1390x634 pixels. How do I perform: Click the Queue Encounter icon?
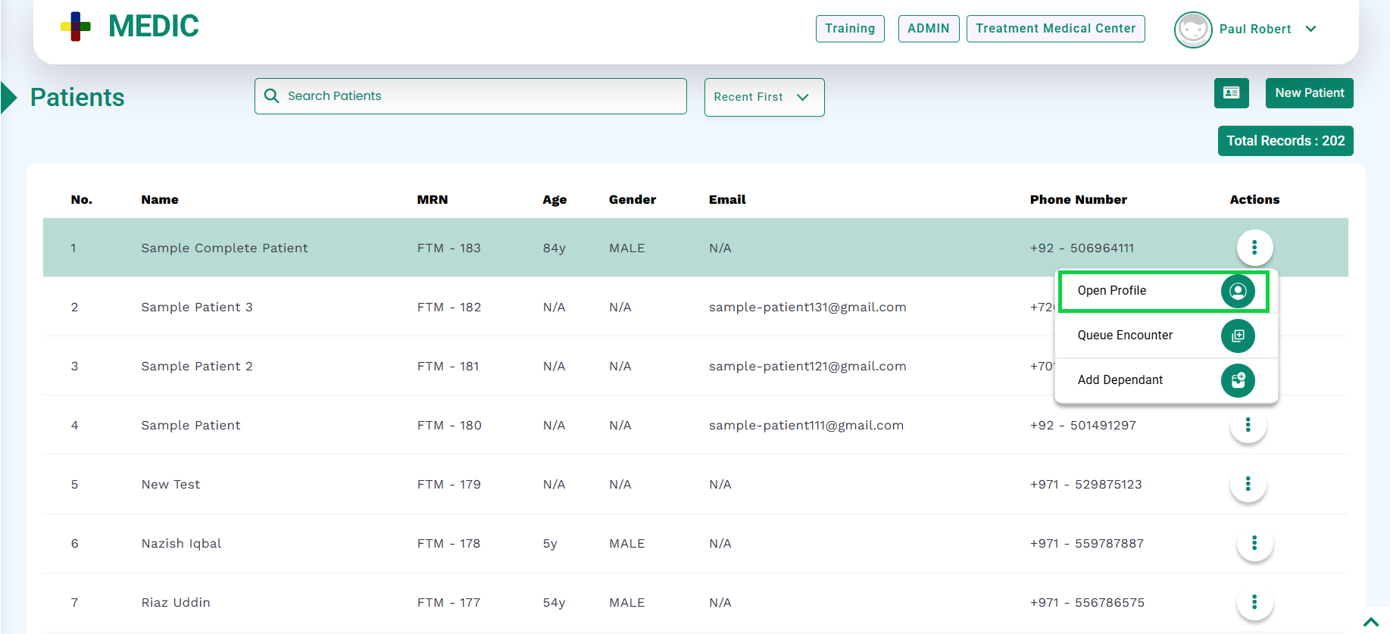[x=1237, y=336]
